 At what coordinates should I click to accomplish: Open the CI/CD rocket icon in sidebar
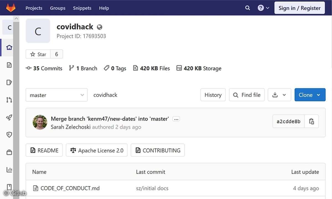[9, 117]
